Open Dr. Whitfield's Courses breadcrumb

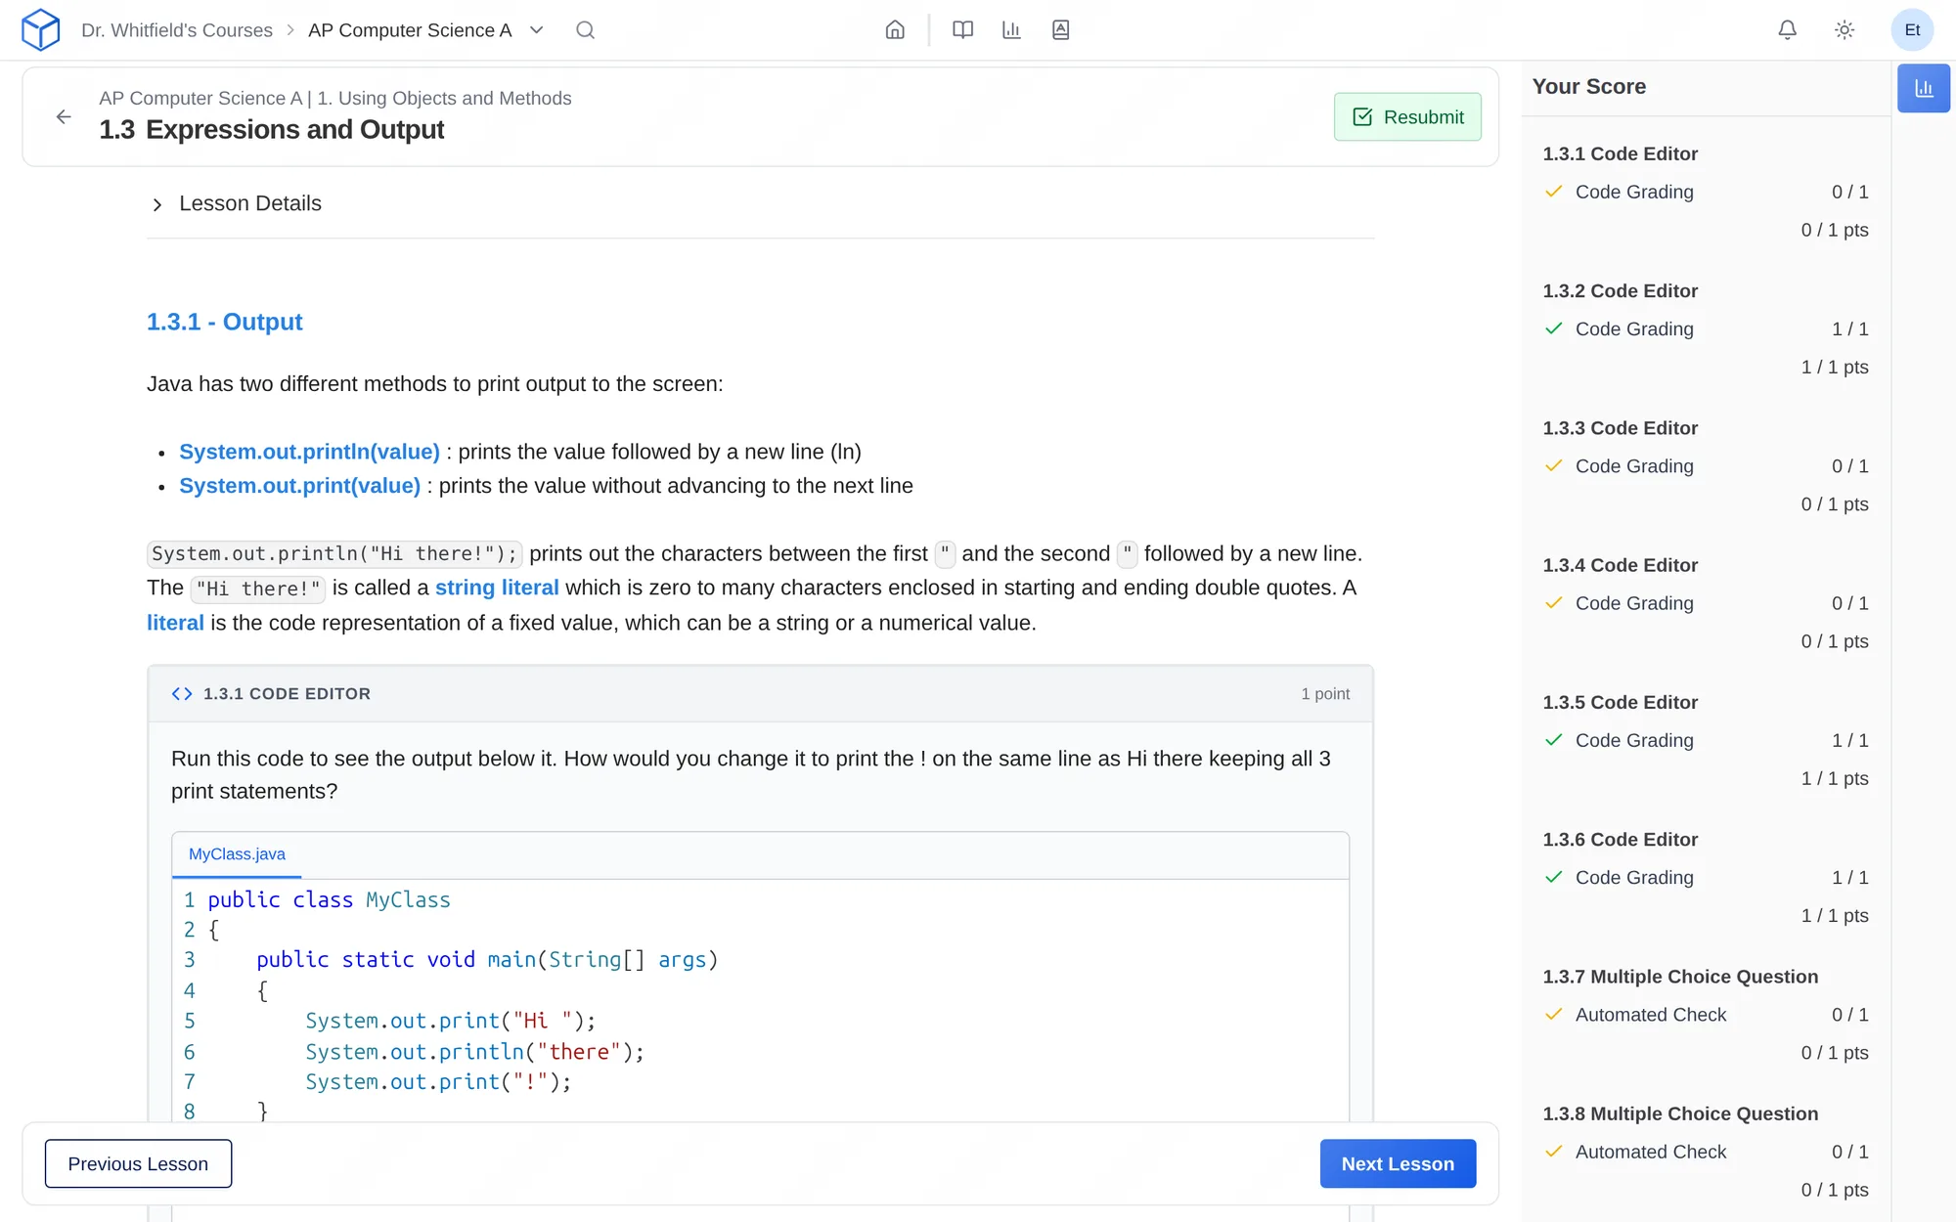click(x=177, y=30)
